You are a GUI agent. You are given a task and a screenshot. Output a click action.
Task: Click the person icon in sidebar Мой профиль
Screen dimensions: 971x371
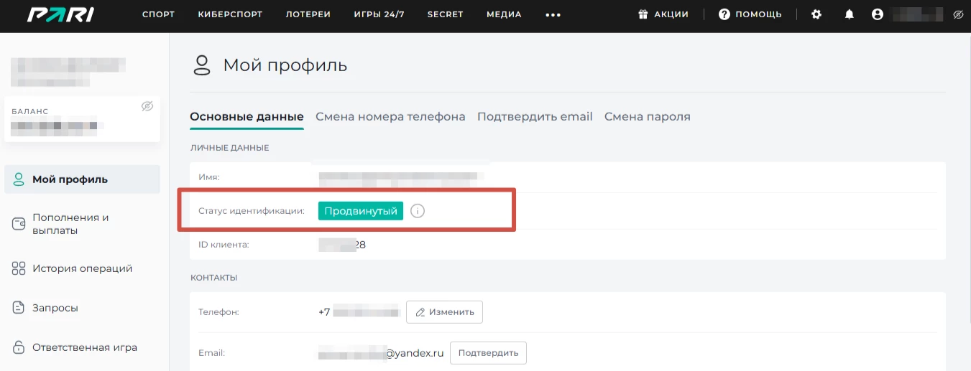coord(19,179)
